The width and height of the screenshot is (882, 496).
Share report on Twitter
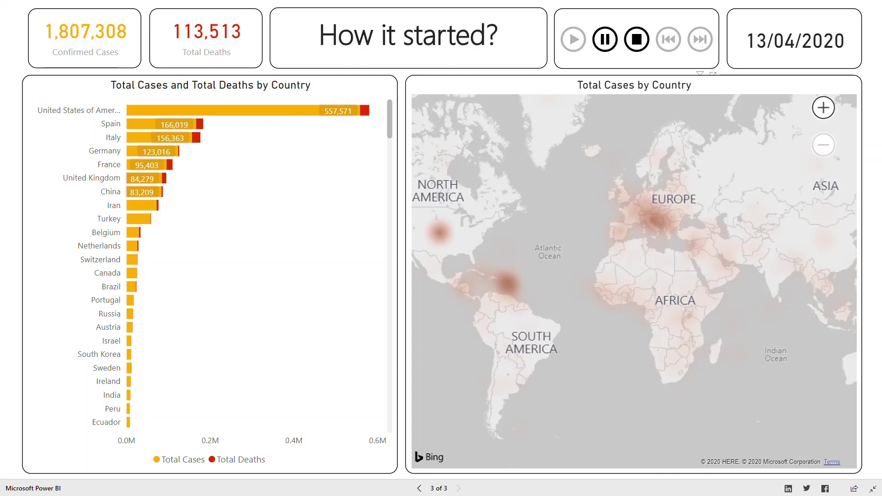point(807,488)
